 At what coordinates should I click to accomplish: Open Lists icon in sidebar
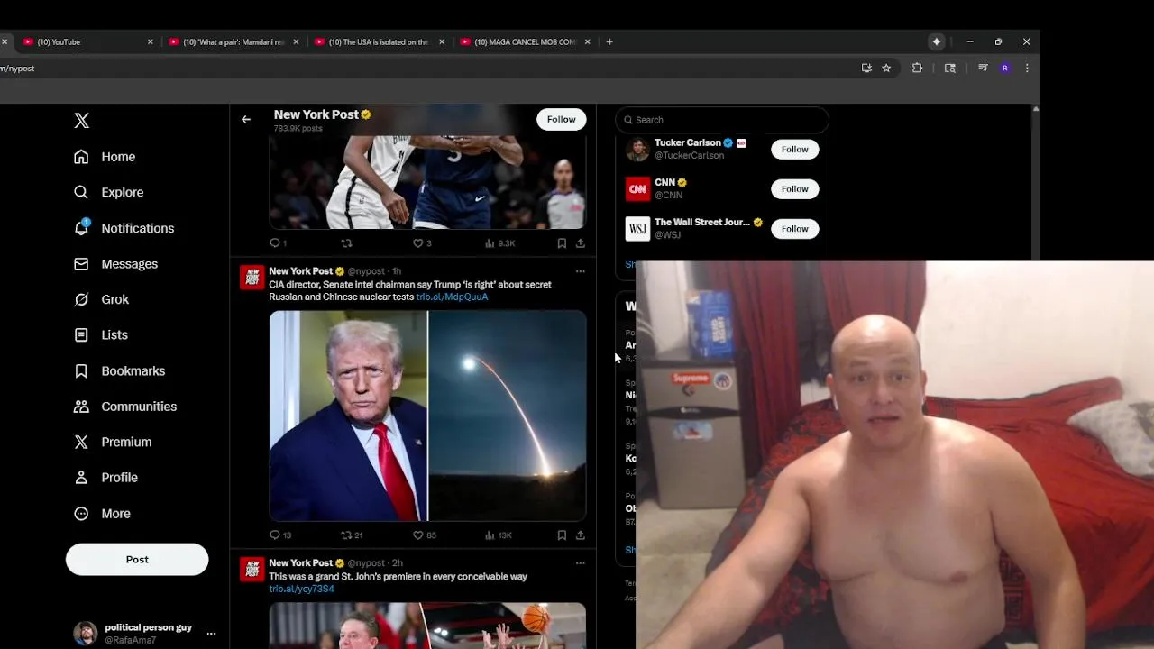pos(81,334)
